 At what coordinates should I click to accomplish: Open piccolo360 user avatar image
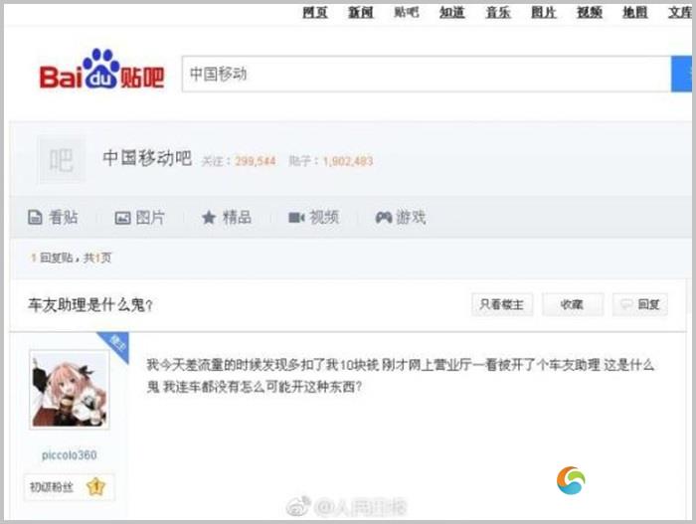pyautogui.click(x=70, y=390)
